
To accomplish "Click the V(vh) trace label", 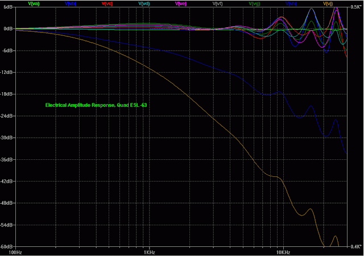I will coord(291,3).
